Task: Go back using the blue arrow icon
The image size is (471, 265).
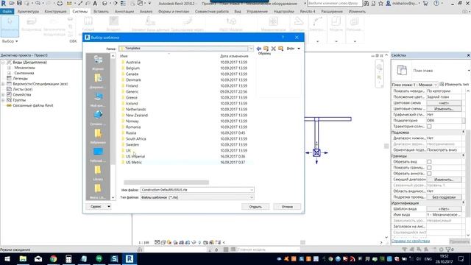Action: (258, 49)
